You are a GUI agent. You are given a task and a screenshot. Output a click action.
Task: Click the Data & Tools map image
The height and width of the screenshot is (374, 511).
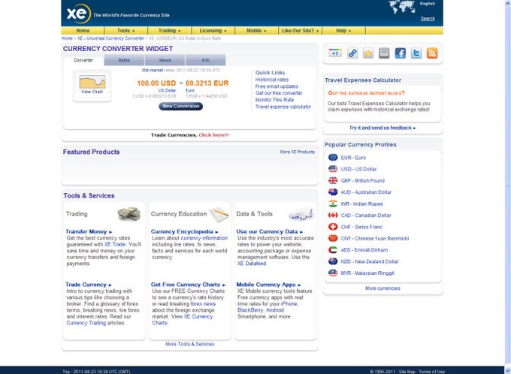point(301,215)
